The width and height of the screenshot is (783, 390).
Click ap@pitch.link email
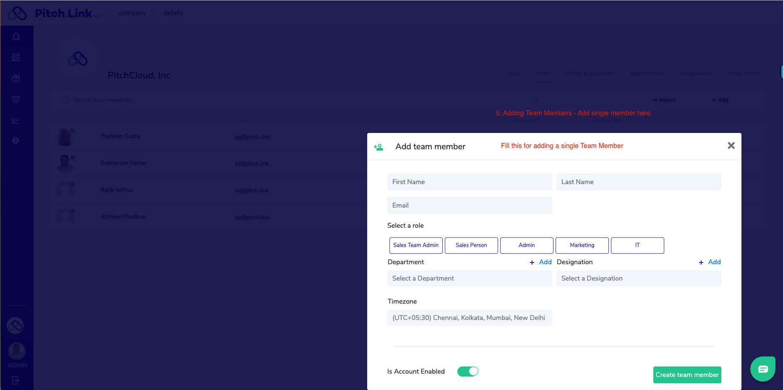pos(252,218)
